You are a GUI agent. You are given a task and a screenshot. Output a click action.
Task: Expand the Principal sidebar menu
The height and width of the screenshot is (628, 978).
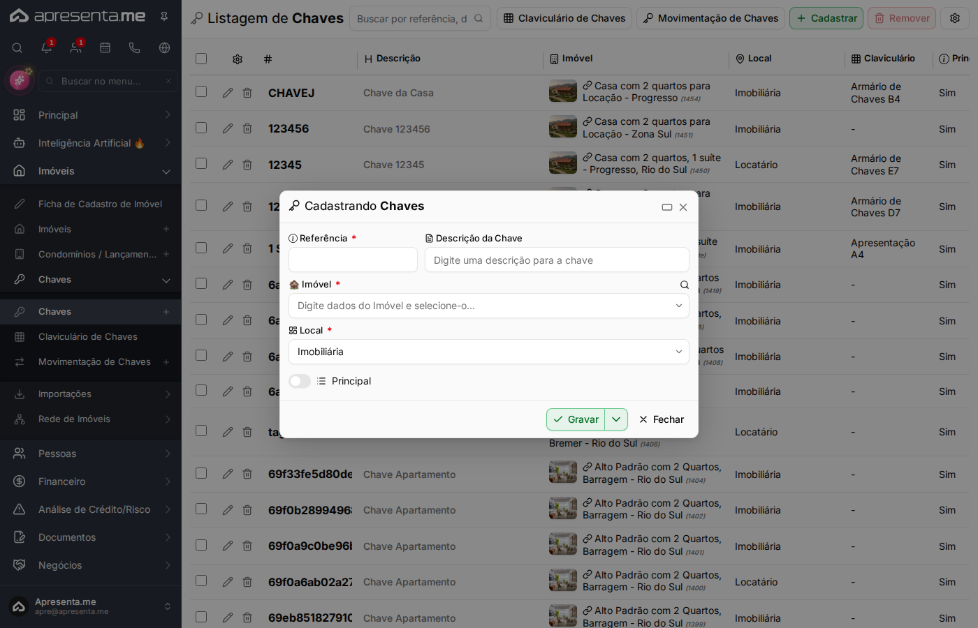91,115
